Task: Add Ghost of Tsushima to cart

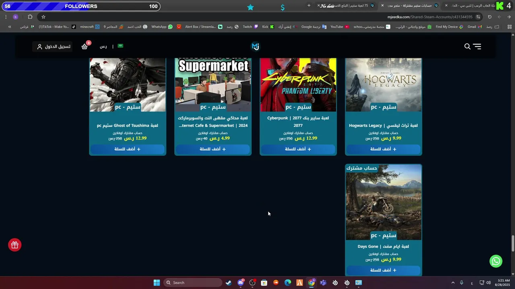Action: click(128, 149)
